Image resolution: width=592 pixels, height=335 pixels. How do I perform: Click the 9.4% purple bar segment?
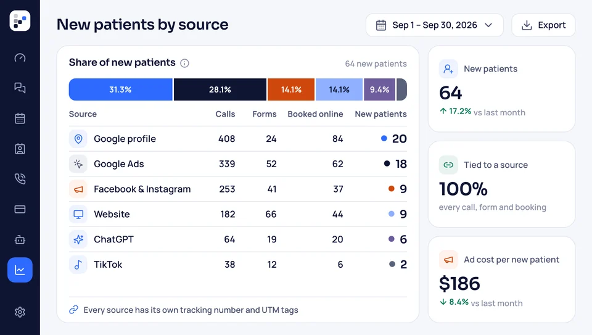click(x=379, y=89)
